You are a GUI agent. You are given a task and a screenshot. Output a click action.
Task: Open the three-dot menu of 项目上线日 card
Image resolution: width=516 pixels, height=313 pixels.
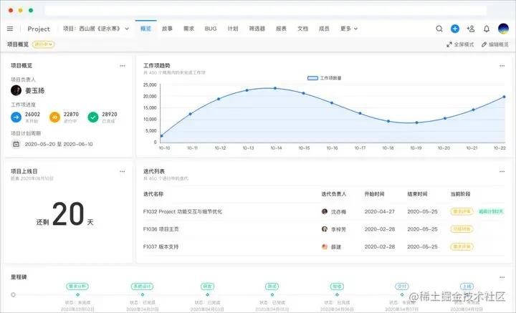pyautogui.click(x=123, y=171)
